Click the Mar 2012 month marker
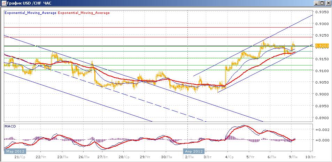Screen dimensions: 332x162 pos(15,152)
